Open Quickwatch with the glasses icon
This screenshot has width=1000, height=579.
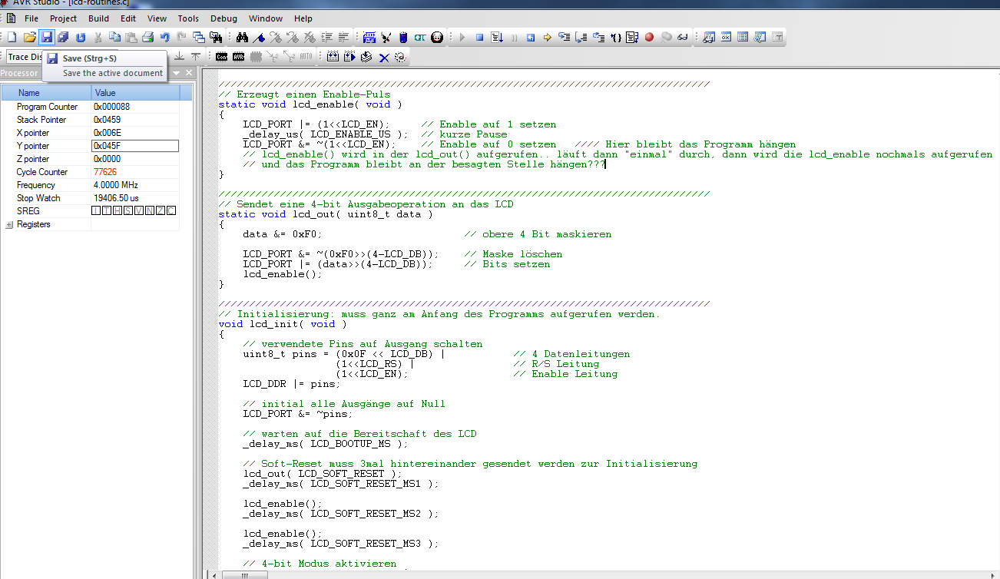click(682, 37)
